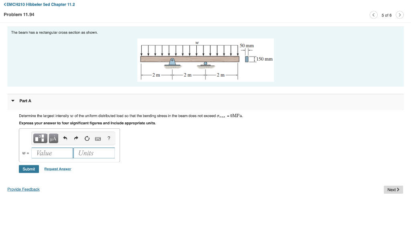Open the μÅ units menu icon

pyautogui.click(x=53, y=138)
